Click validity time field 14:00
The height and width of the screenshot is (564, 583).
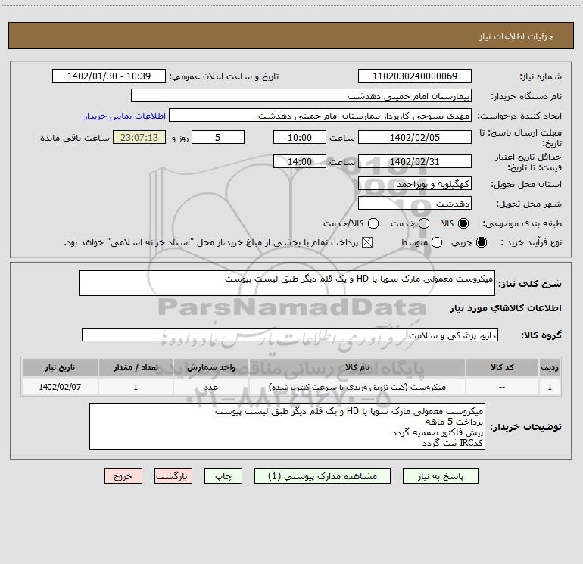pyautogui.click(x=300, y=162)
